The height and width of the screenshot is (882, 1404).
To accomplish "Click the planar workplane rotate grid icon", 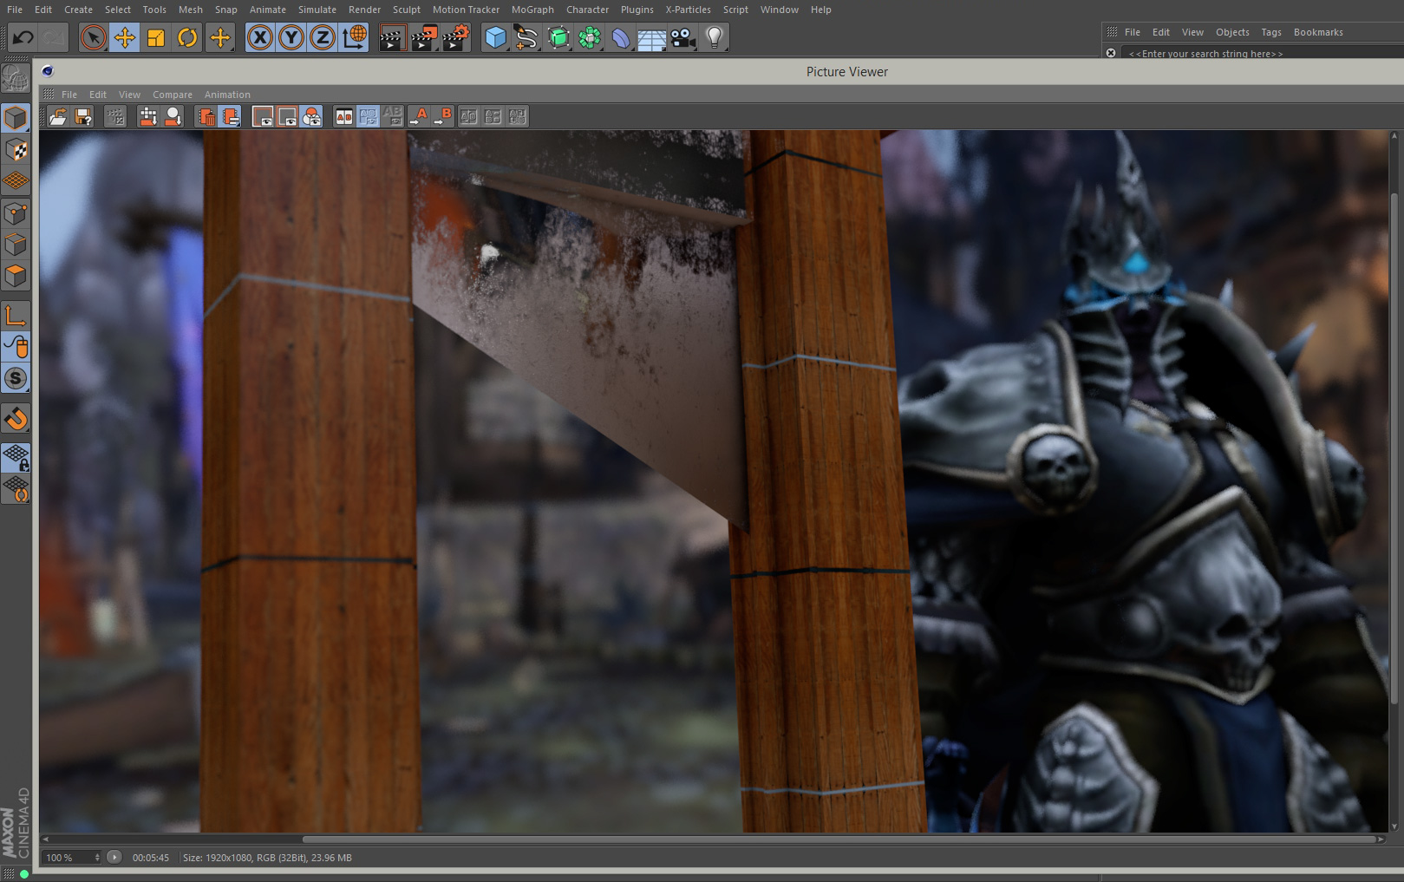I will (16, 489).
